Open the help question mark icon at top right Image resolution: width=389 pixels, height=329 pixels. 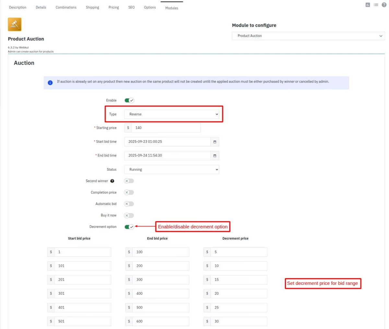(384, 5)
